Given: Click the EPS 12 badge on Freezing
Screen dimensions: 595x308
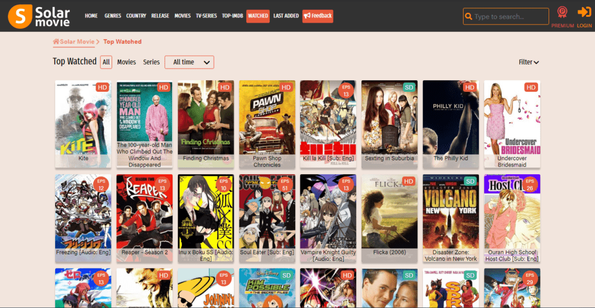Looking at the screenshot, I should [101, 185].
